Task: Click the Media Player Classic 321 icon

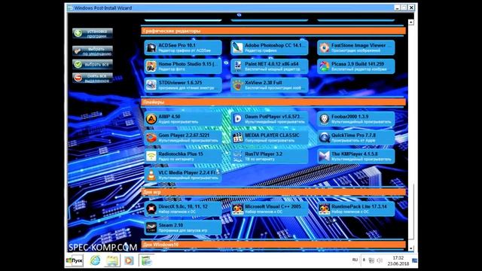Action: pyautogui.click(x=238, y=138)
